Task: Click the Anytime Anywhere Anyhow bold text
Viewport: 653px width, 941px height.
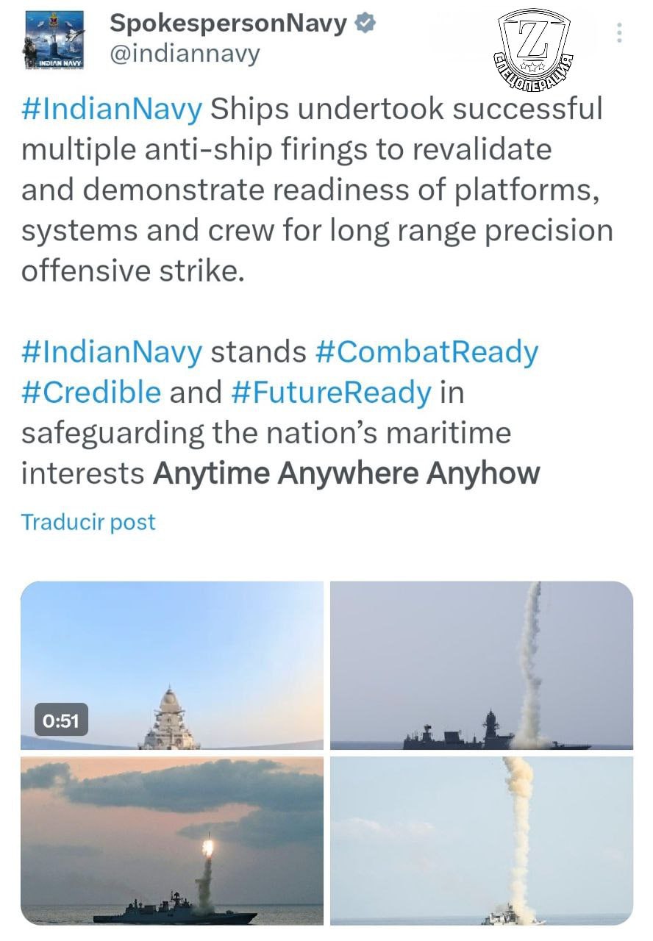Action: 346,473
